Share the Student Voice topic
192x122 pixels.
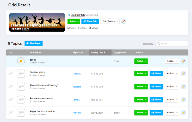(x=156, y=74)
